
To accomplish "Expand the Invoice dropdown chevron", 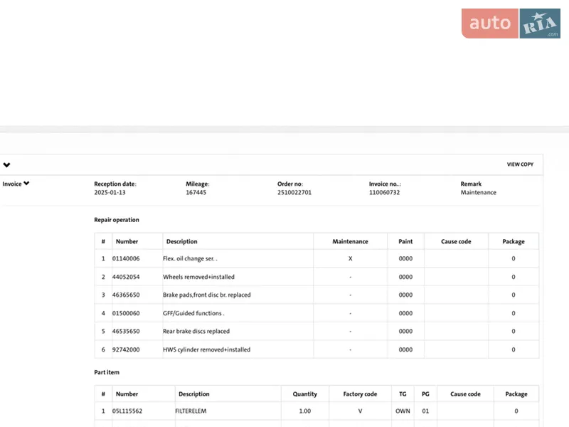I will 26,184.
